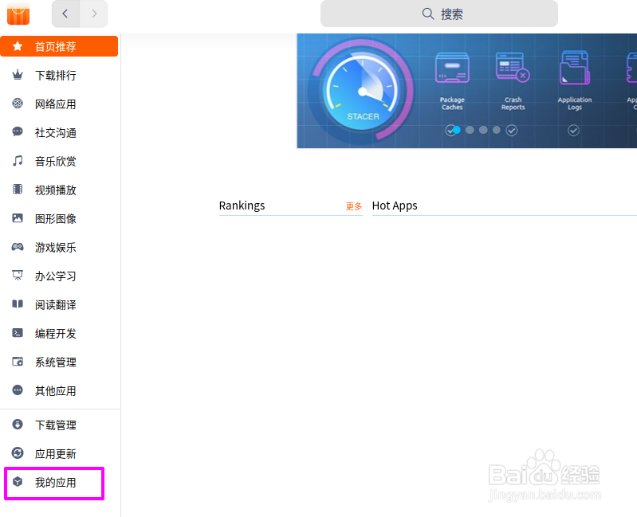Show the 其他应用 category
The width and height of the screenshot is (637, 517).
59,390
